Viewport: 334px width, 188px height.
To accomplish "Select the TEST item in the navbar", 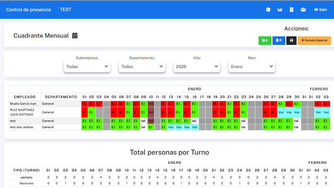I will [66, 10].
